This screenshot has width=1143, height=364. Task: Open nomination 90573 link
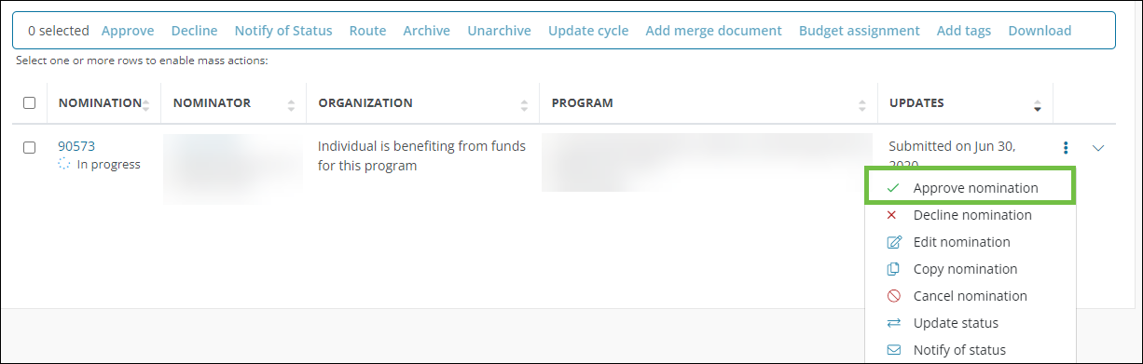[76, 146]
